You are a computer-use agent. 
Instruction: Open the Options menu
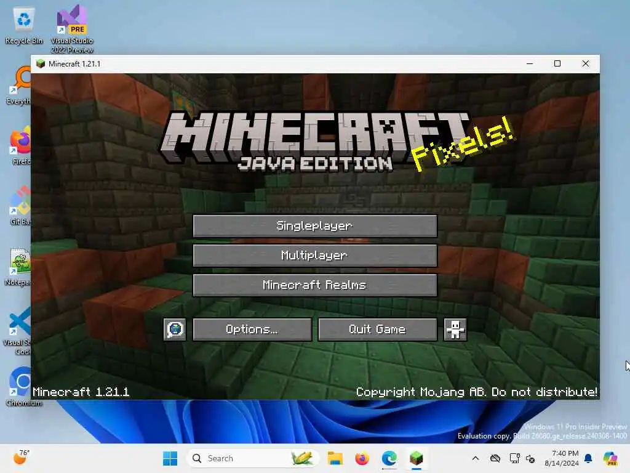pos(252,329)
